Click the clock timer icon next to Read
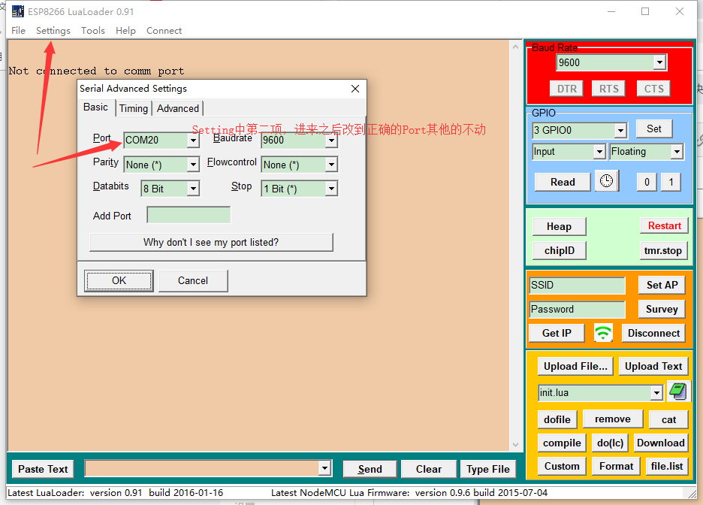 point(607,181)
